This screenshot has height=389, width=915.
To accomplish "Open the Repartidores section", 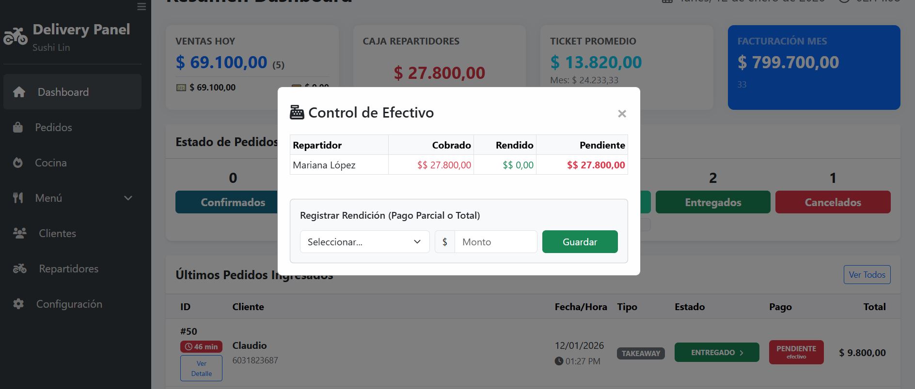I will point(68,269).
